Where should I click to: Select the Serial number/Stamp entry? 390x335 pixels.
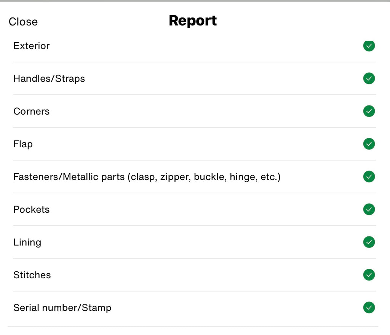click(62, 308)
